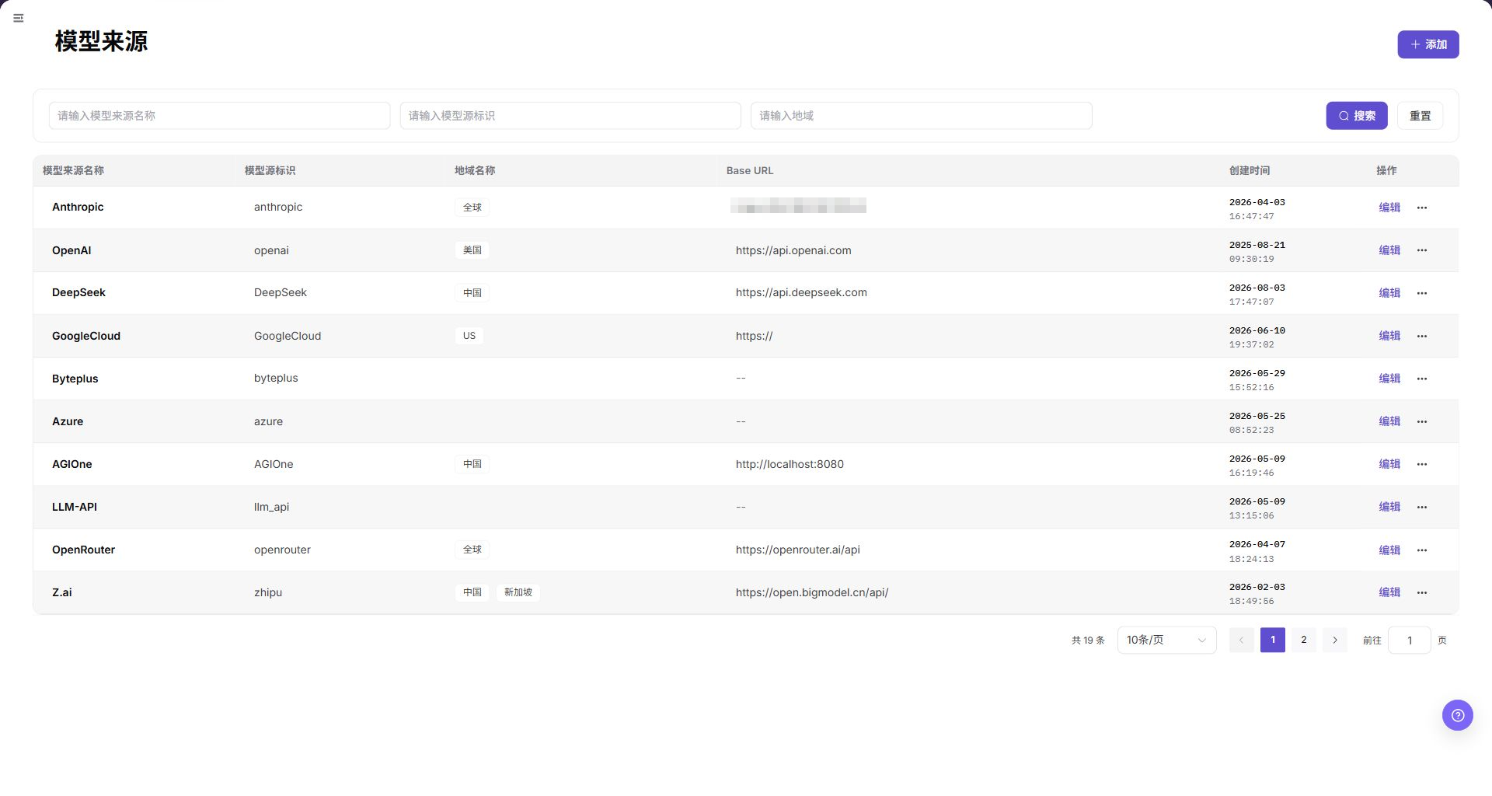The height and width of the screenshot is (796, 1492).
Task: Edit the AGIOne model source
Action: 1389,464
